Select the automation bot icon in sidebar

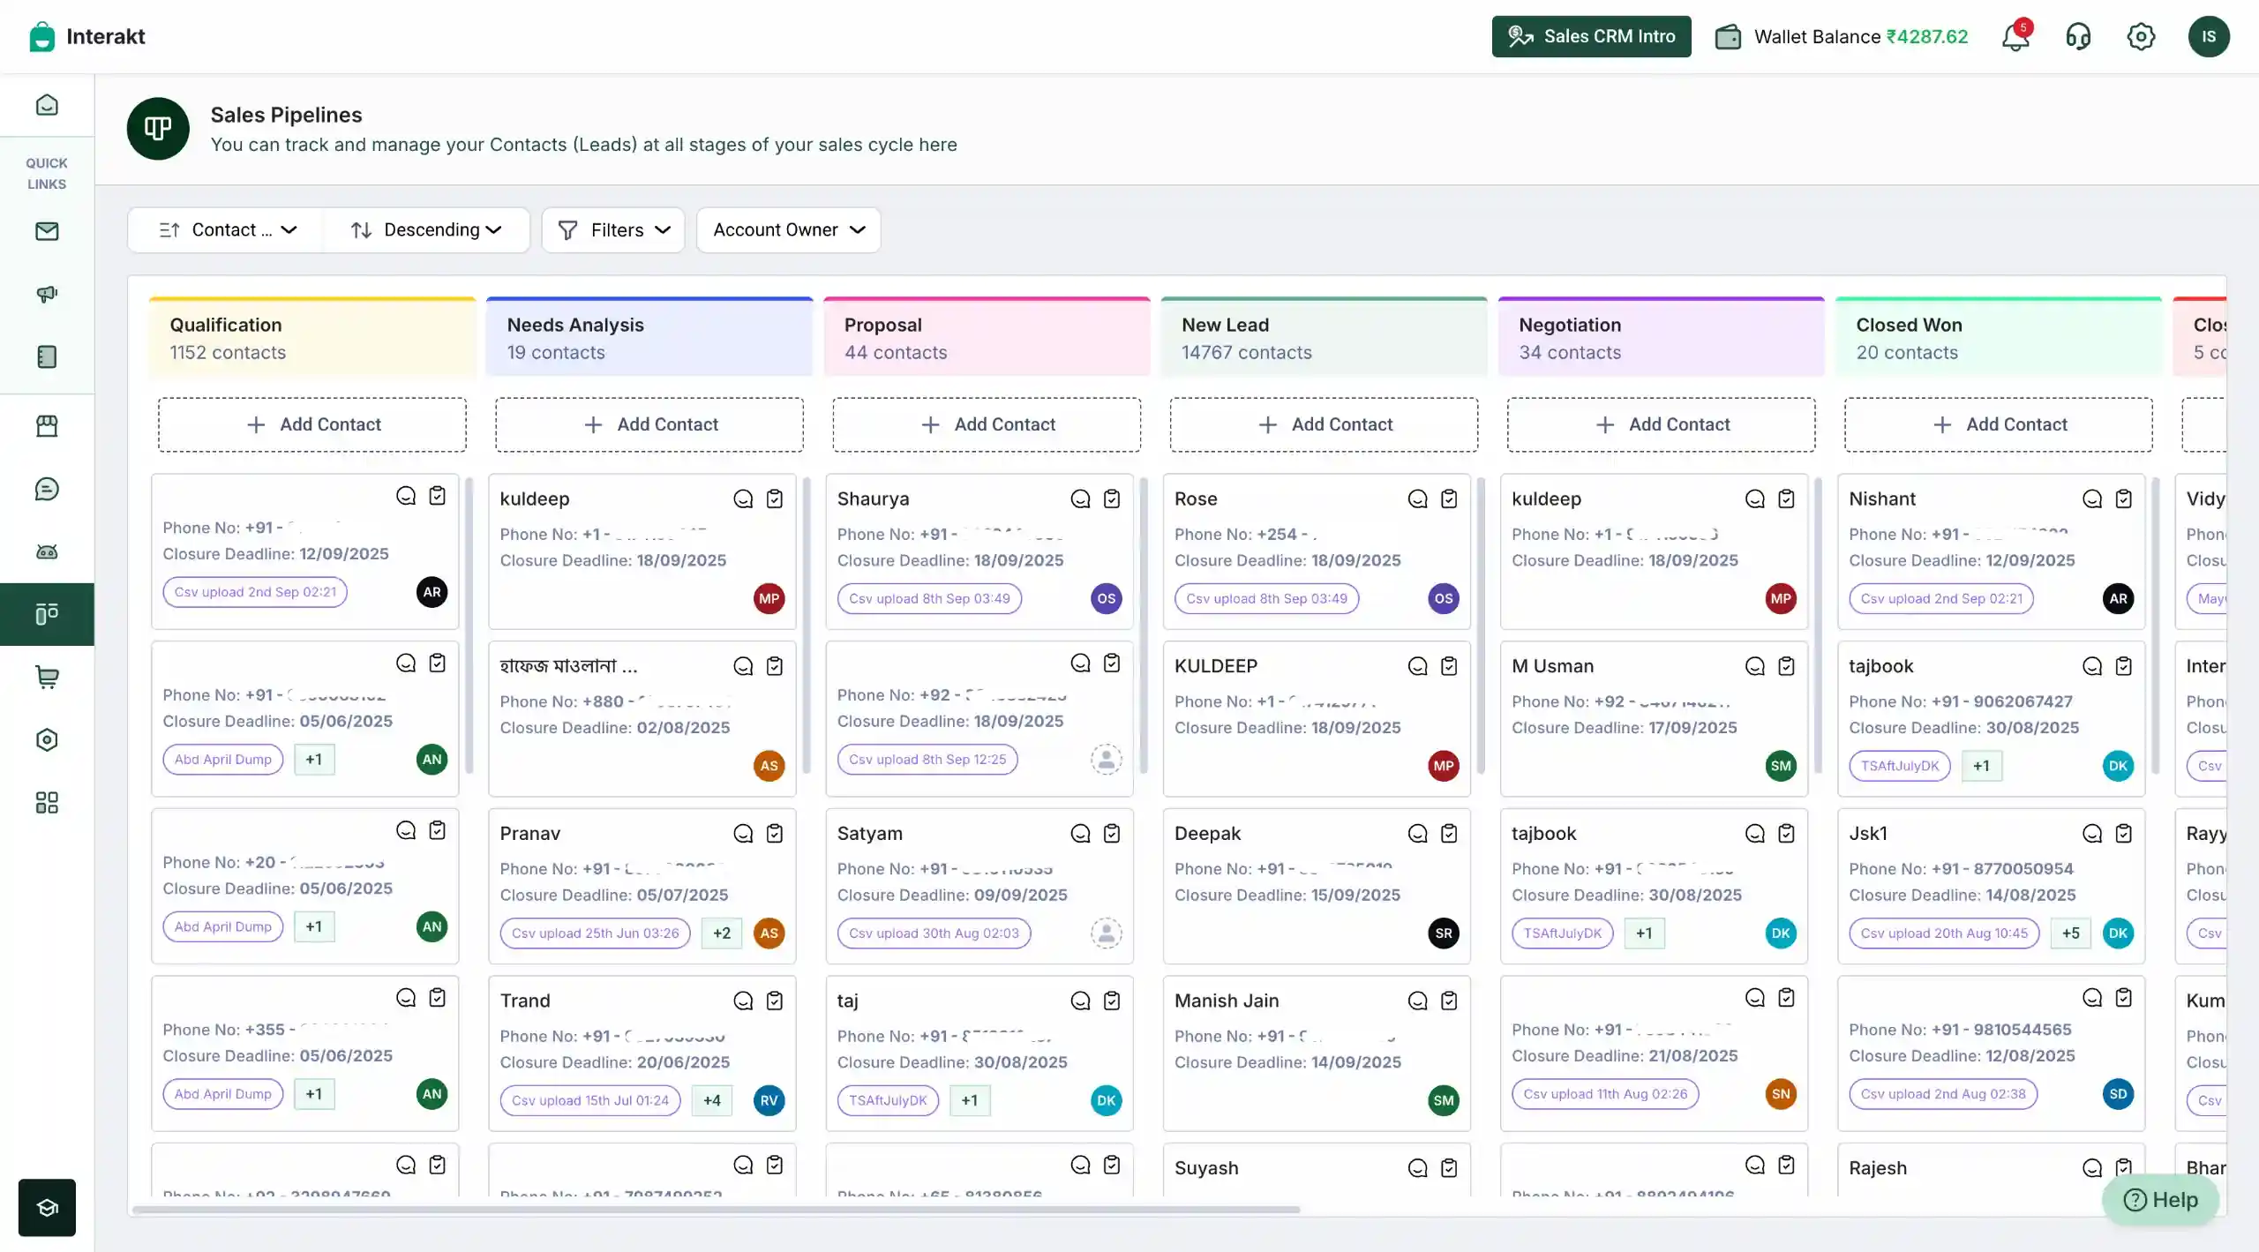47,551
